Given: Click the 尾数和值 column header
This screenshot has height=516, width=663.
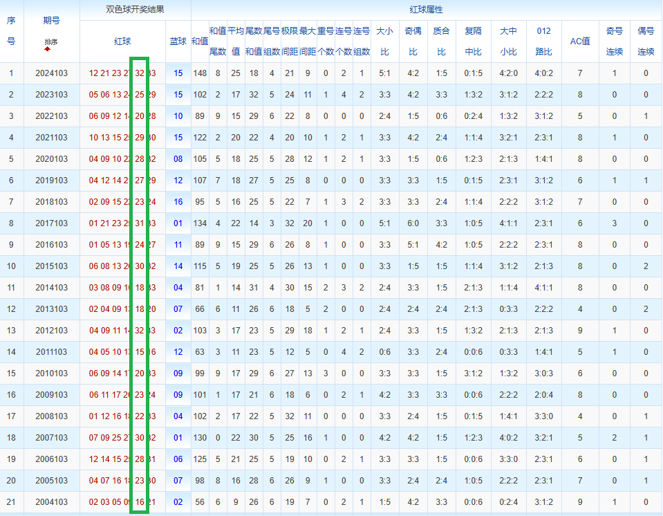Looking at the screenshot, I should click(x=254, y=41).
